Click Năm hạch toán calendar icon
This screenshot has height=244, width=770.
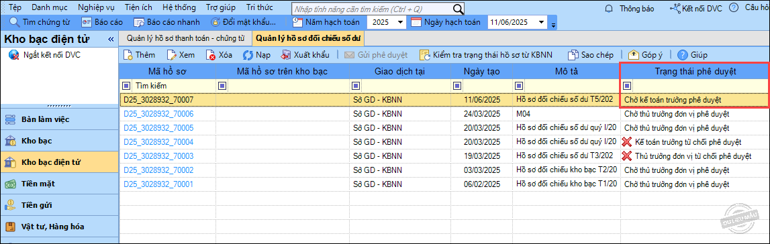tap(297, 22)
